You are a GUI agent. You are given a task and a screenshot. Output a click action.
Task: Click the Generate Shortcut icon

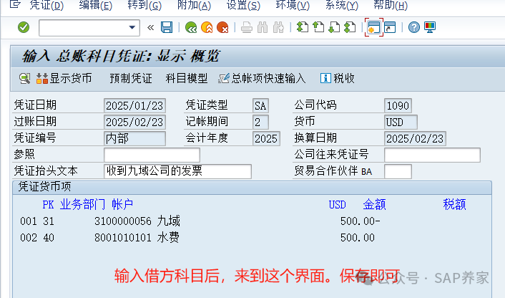[390, 27]
